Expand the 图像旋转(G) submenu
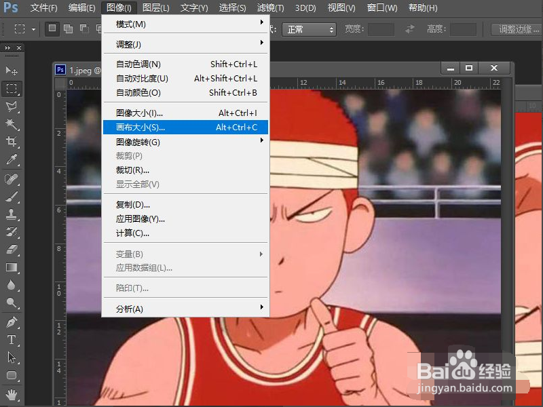Screen dimensions: 543x407 click(x=185, y=142)
